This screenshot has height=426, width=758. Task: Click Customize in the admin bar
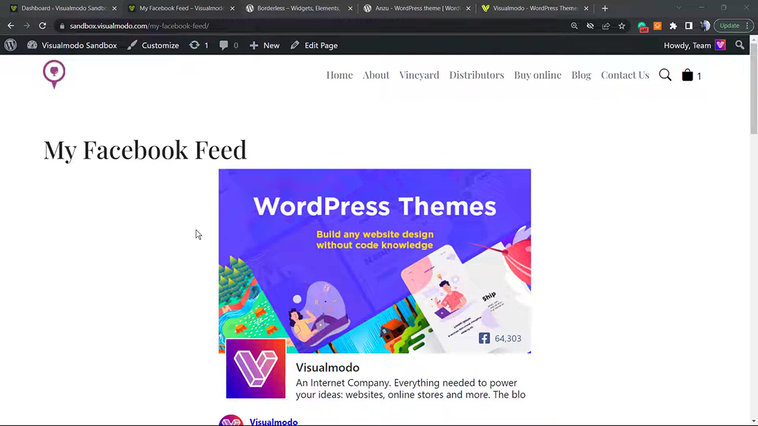[x=153, y=45]
